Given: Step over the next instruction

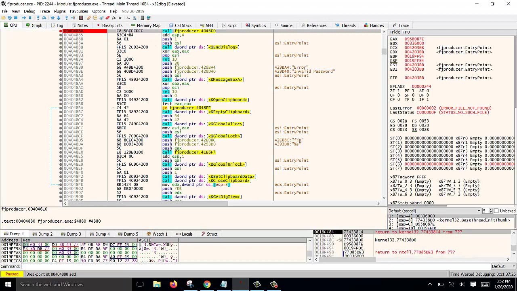Looking at the screenshot, I should tap(44, 18).
